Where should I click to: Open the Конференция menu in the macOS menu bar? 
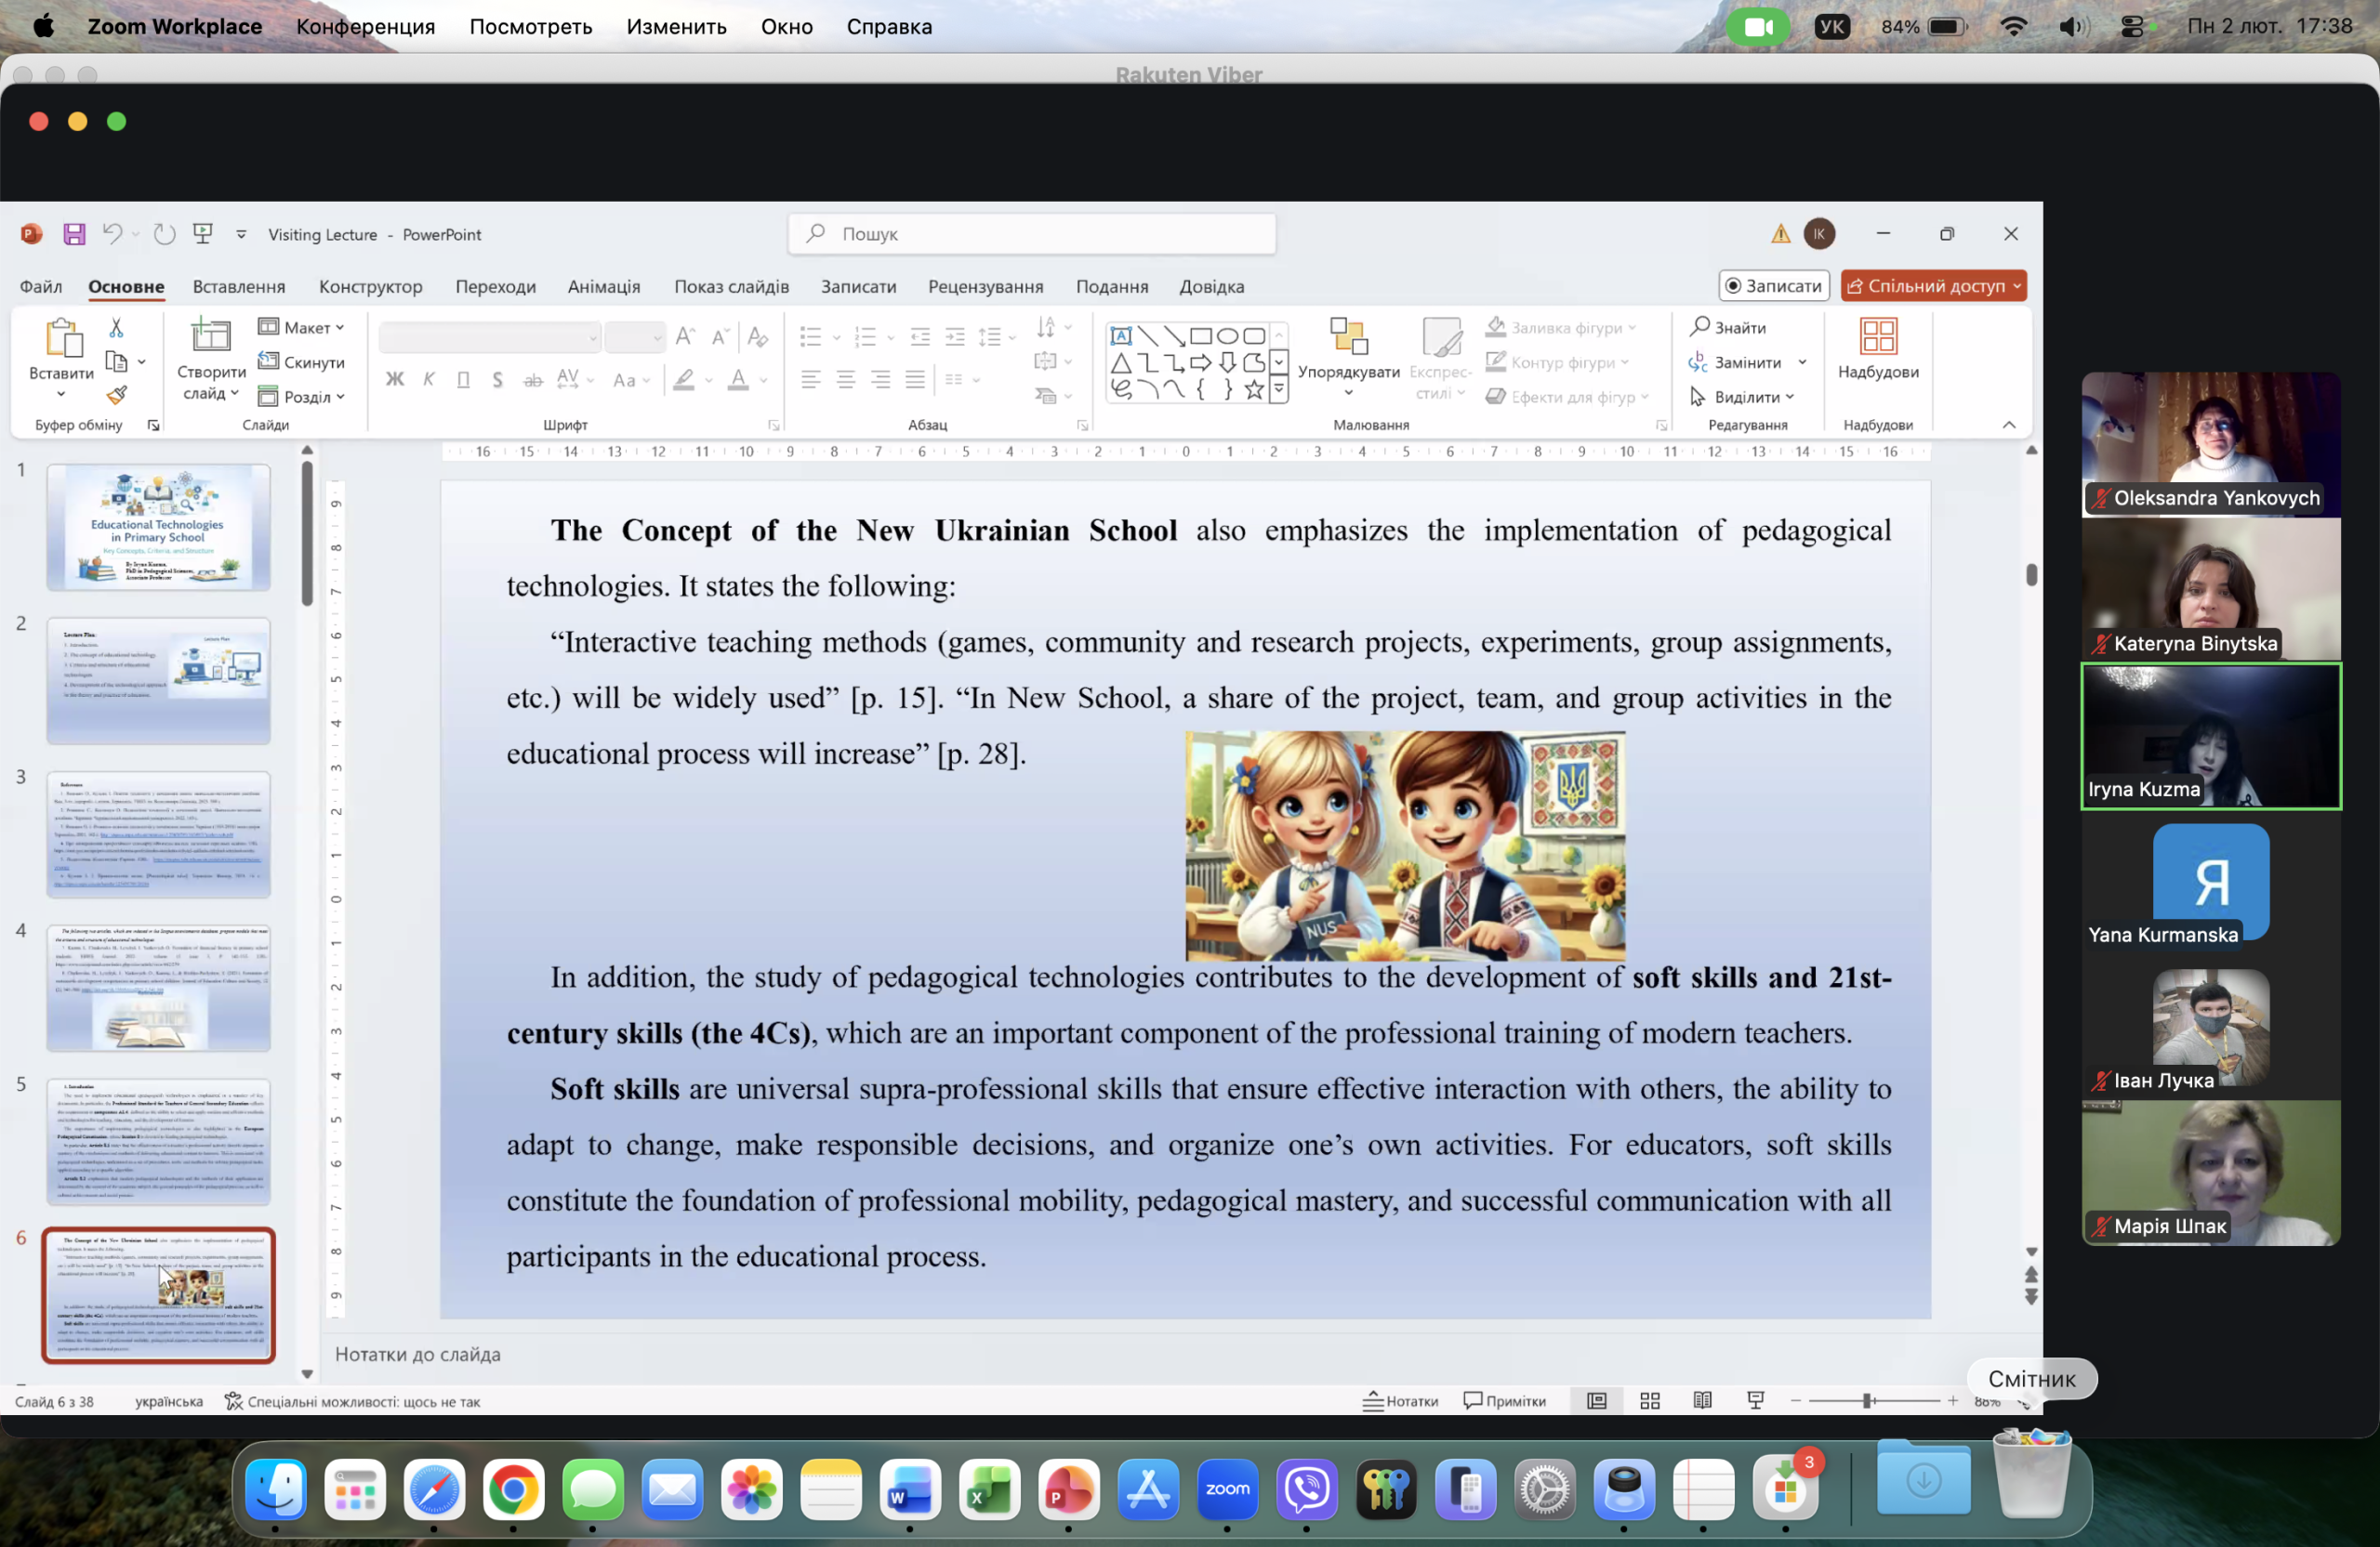(x=365, y=27)
